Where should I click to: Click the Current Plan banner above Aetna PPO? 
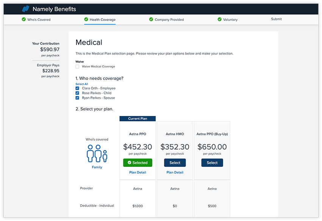coord(138,118)
